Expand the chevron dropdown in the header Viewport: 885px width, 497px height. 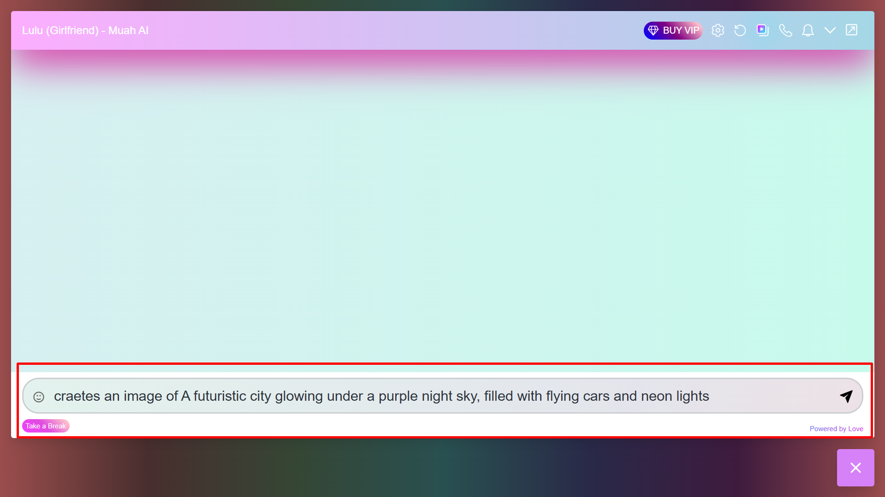(830, 30)
